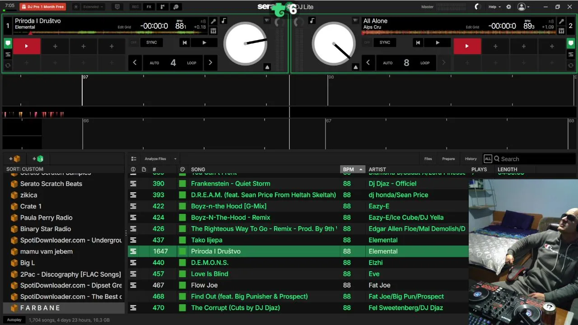The width and height of the screenshot is (578, 325).
Task: Add a new crate
Action: click(x=15, y=158)
